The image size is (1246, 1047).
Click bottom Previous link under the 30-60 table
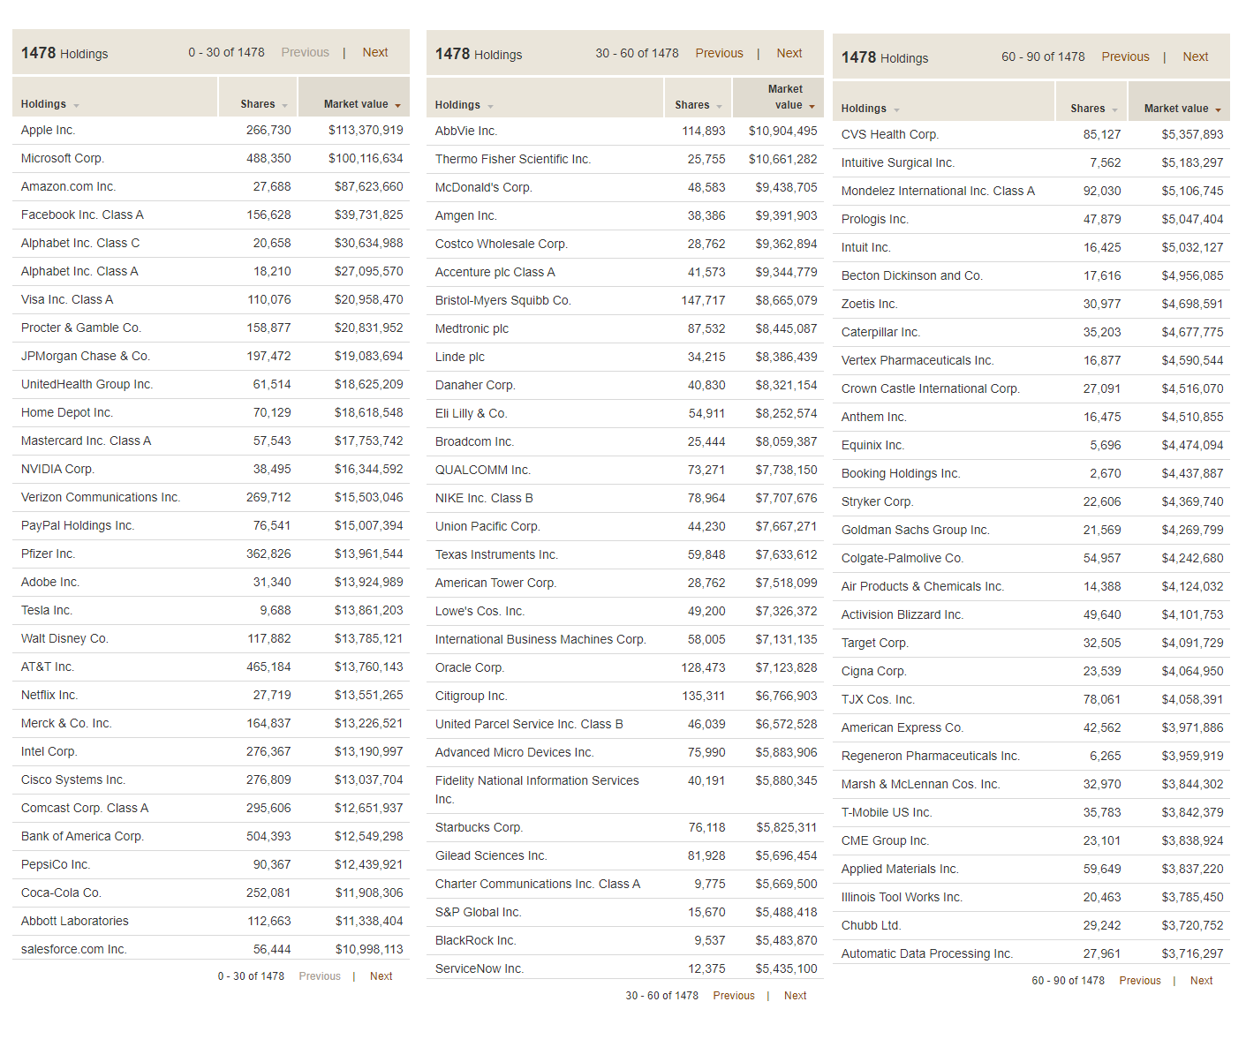[734, 996]
